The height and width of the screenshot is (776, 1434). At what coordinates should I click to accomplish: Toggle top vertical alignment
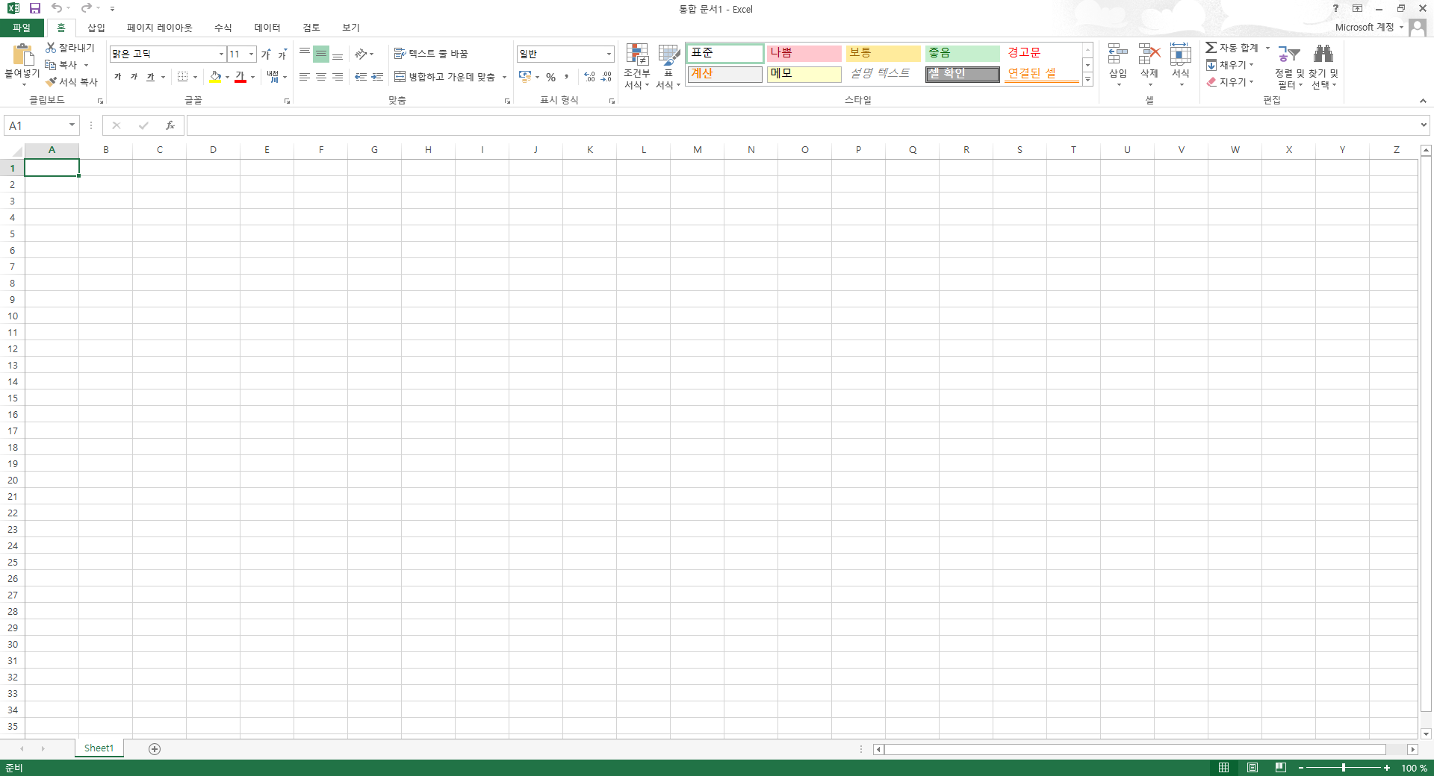(x=305, y=54)
